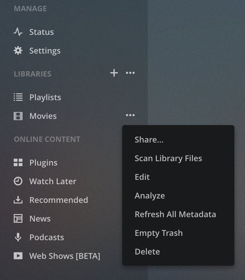Click the News newspaper icon
The image size is (245, 280).
pos(18,218)
